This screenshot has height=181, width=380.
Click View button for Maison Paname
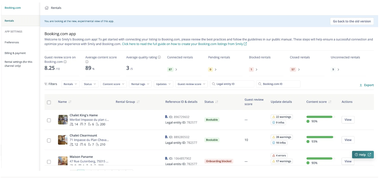point(348,161)
